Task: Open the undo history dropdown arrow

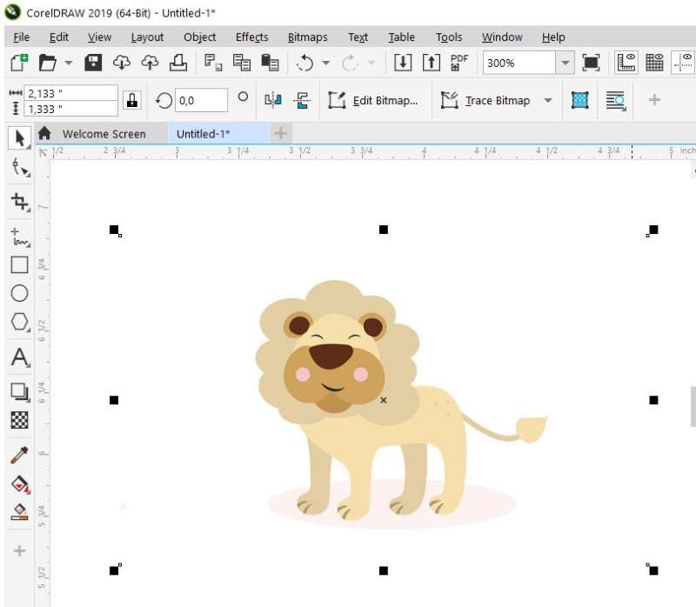Action: pos(325,63)
